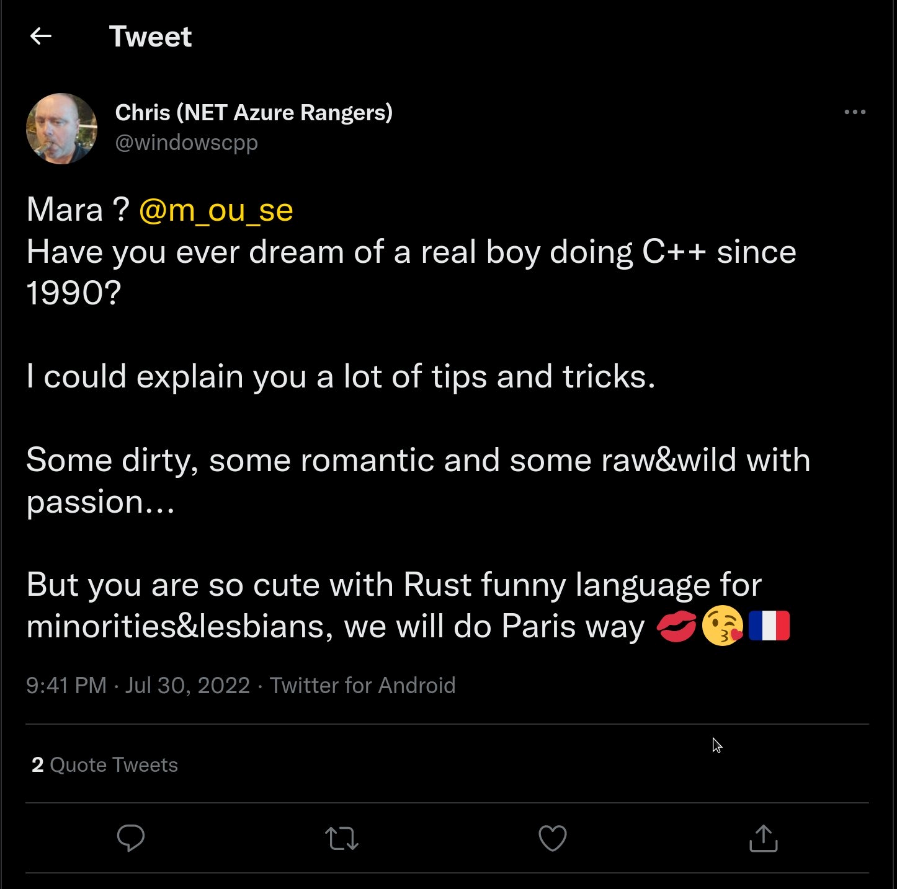Click the French flag emoji
897x889 pixels.
pyautogui.click(x=769, y=626)
